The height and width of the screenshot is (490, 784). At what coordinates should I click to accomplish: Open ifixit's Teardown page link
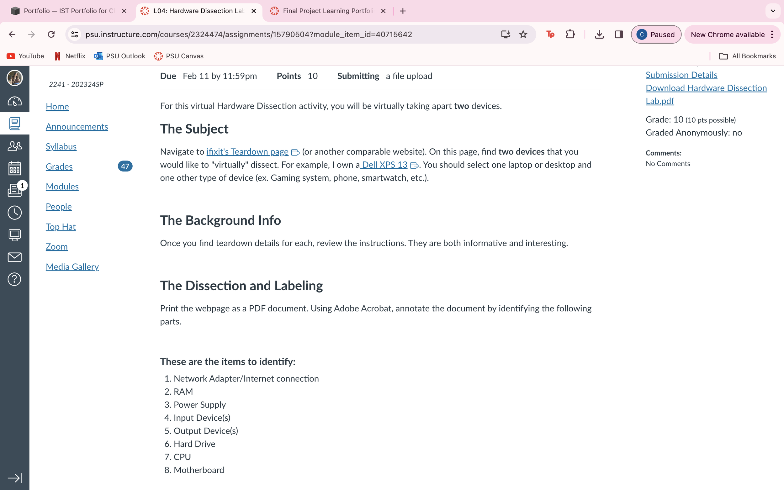pos(247,152)
